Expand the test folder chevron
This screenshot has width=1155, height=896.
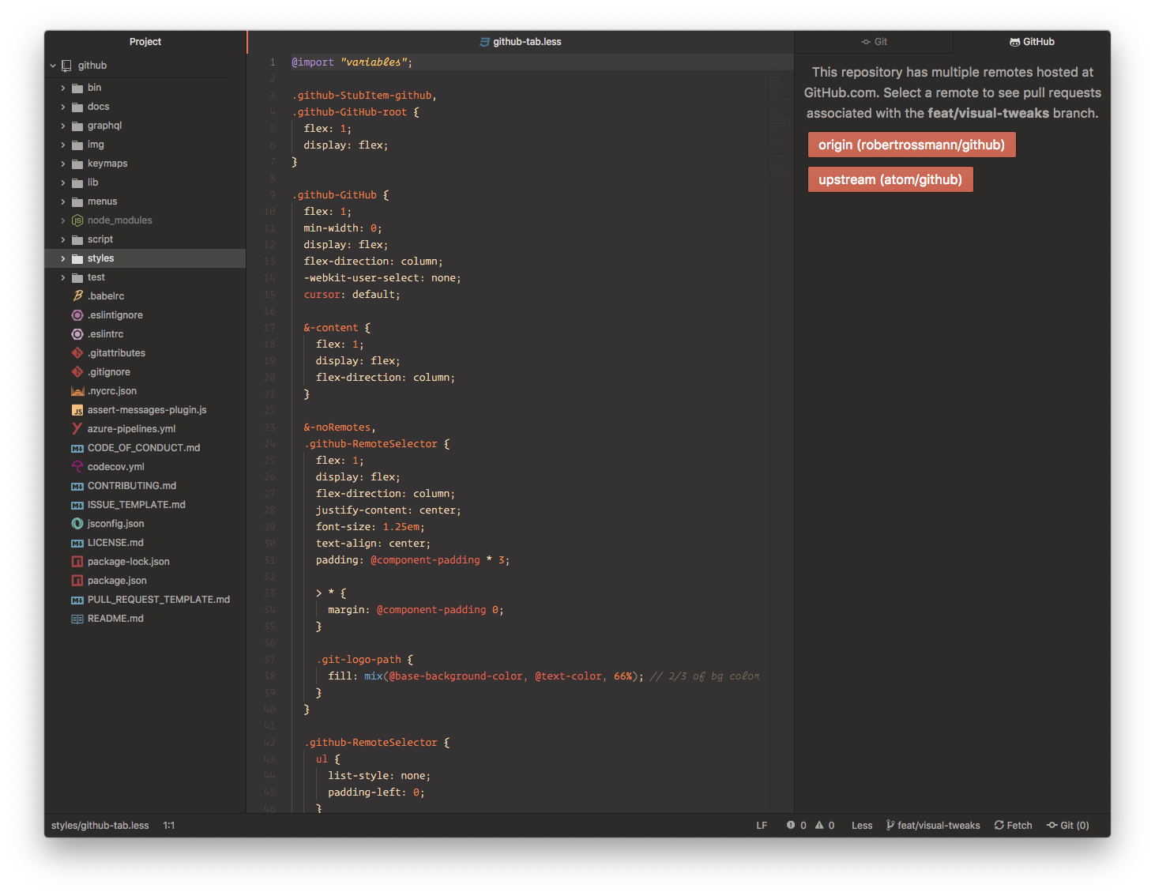click(63, 277)
